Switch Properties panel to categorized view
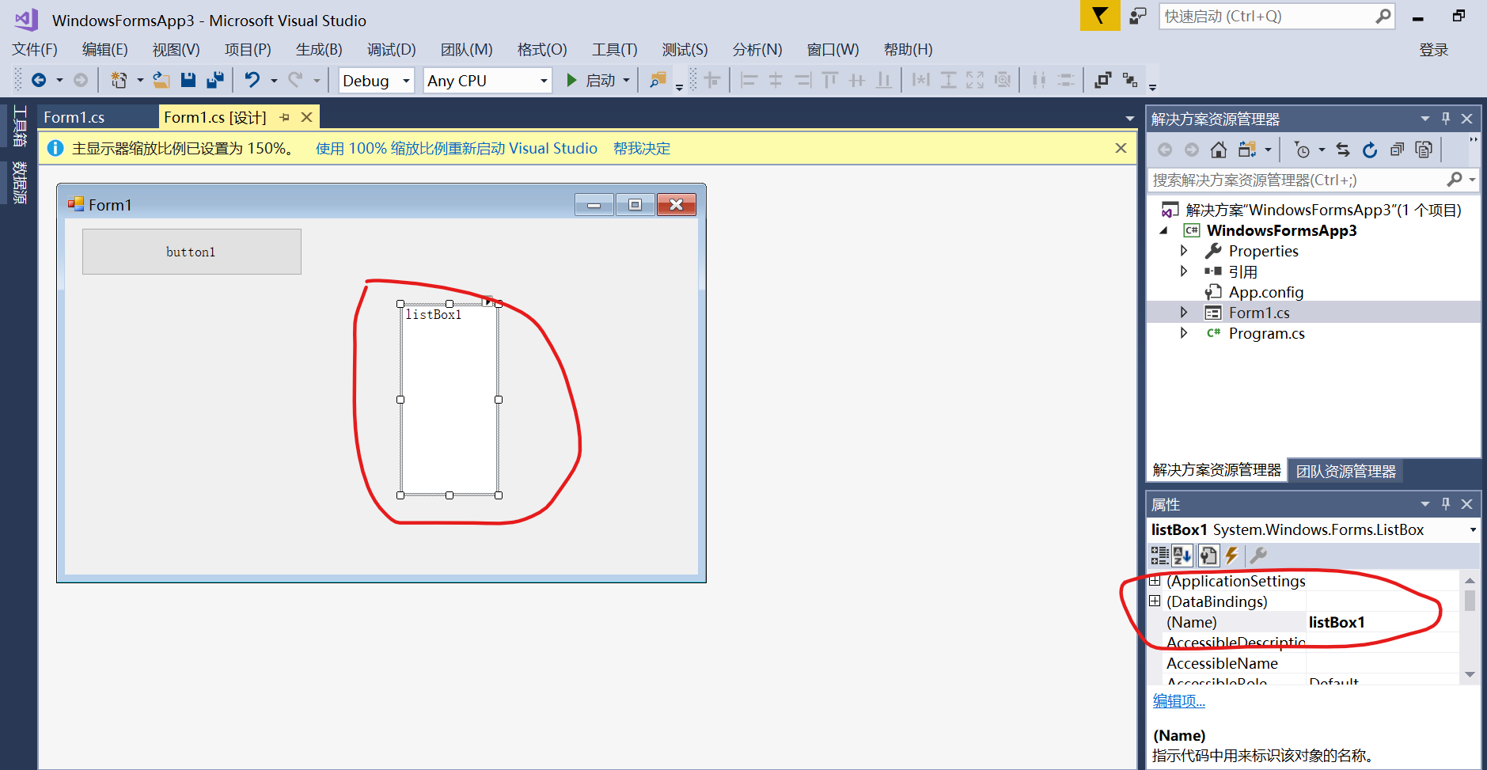This screenshot has height=770, width=1487. tap(1159, 555)
